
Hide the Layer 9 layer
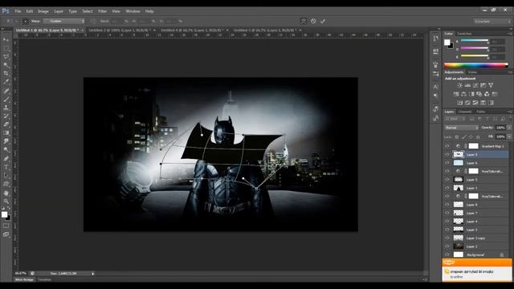447,154
